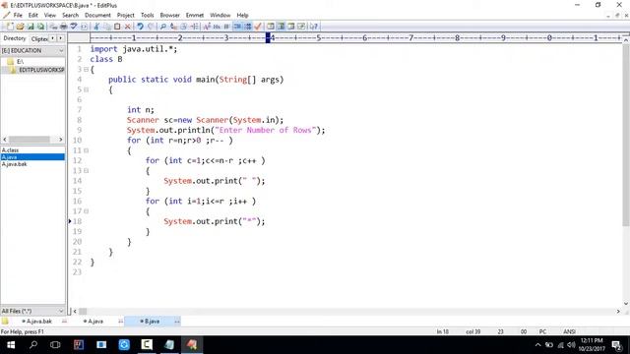Collapse the code fold at line 11

tap(86, 150)
